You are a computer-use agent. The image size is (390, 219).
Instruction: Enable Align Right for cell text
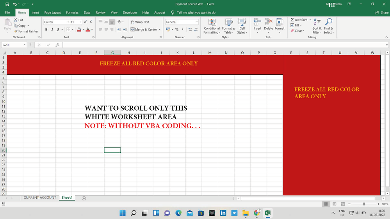point(112,29)
